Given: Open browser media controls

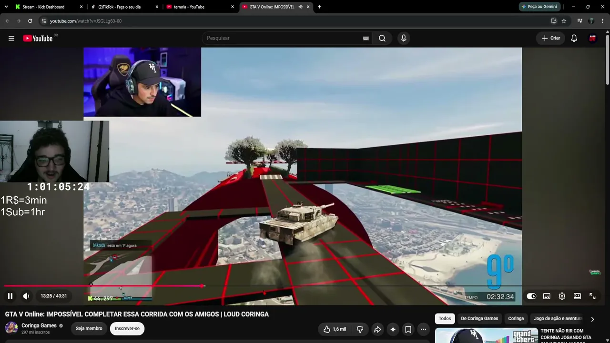Looking at the screenshot, I should [x=579, y=21].
